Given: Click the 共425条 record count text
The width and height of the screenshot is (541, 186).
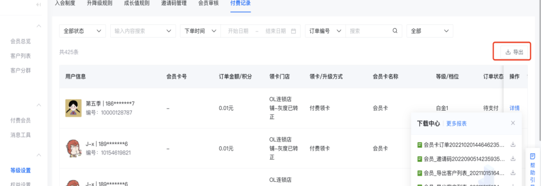Looking at the screenshot, I should [x=69, y=52].
